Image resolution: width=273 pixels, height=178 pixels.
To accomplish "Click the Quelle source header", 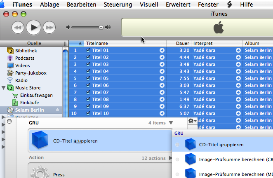I will 34,43.
